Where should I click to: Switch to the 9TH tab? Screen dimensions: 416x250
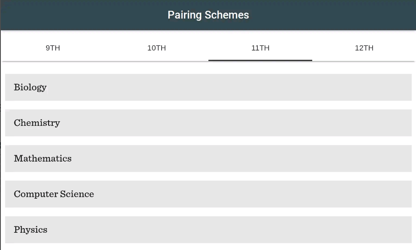53,48
